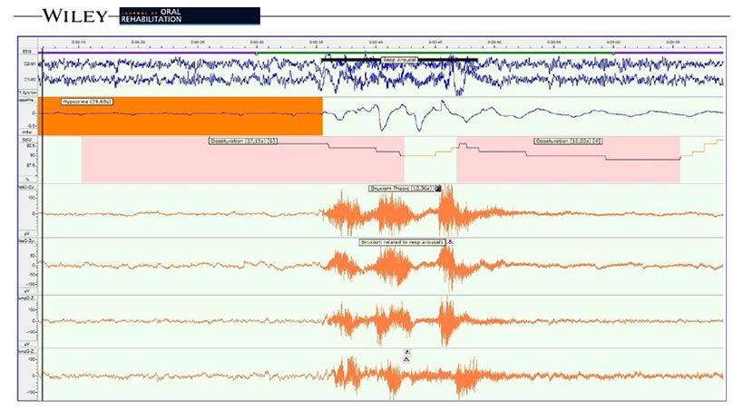Select the second Desaturation event label

pos(569,142)
